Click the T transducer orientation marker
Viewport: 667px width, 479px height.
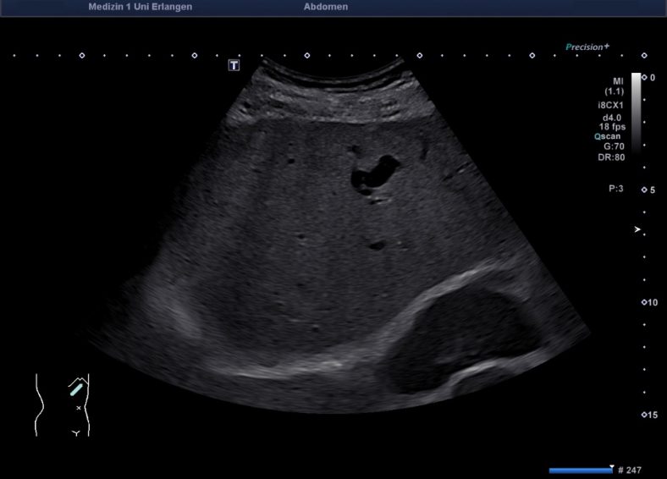point(234,65)
